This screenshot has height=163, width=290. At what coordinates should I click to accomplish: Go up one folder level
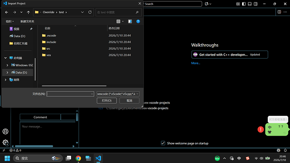click(28, 12)
